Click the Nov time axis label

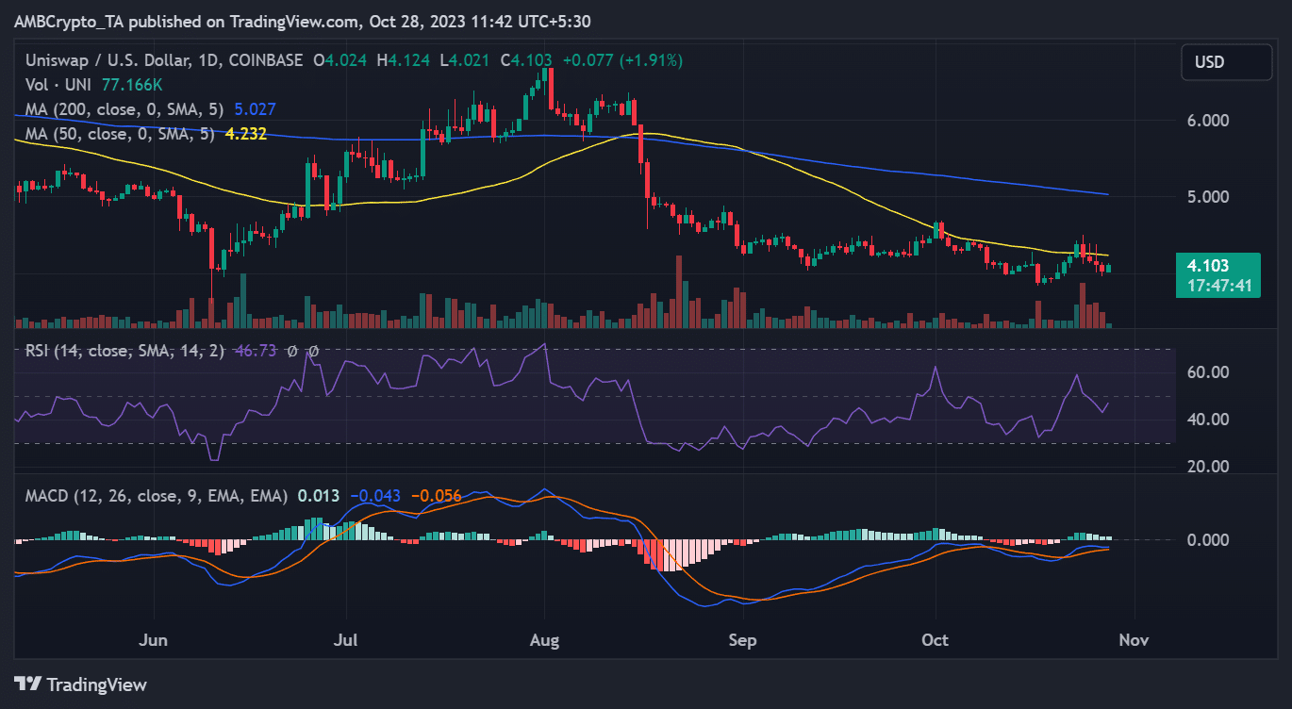1133,640
